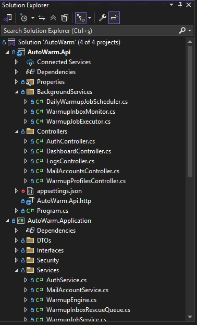Click lock icon beside AutoWarm.Api project

[x=14, y=53]
